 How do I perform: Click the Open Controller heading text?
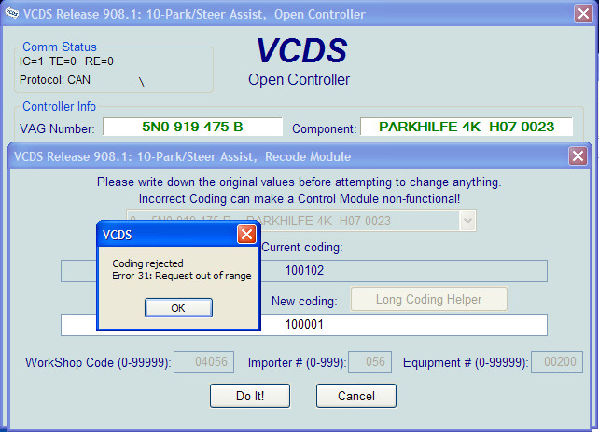pyautogui.click(x=299, y=80)
